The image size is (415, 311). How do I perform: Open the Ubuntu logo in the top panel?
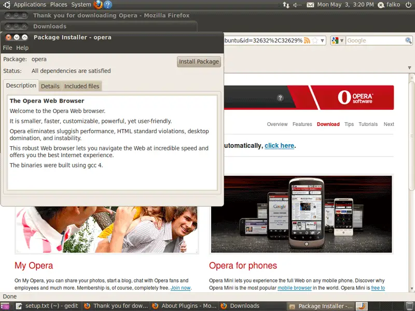click(7, 5)
